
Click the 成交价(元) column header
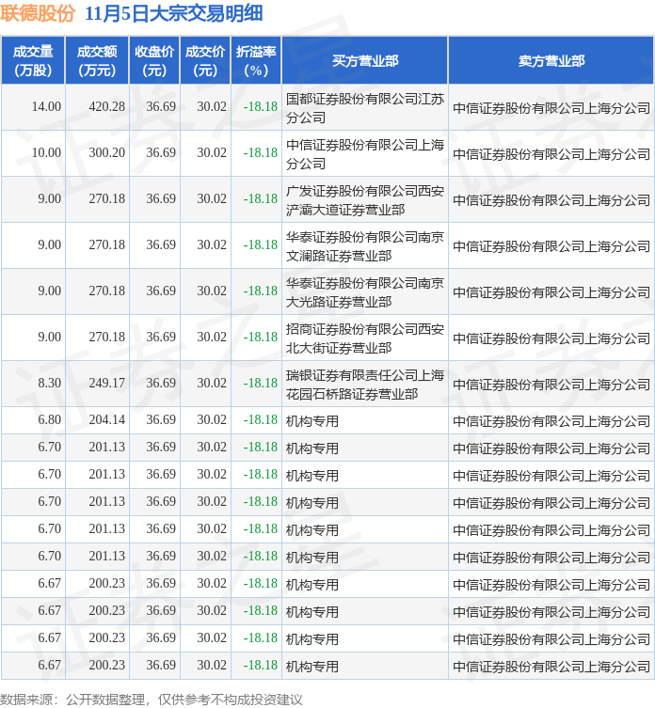point(205,60)
